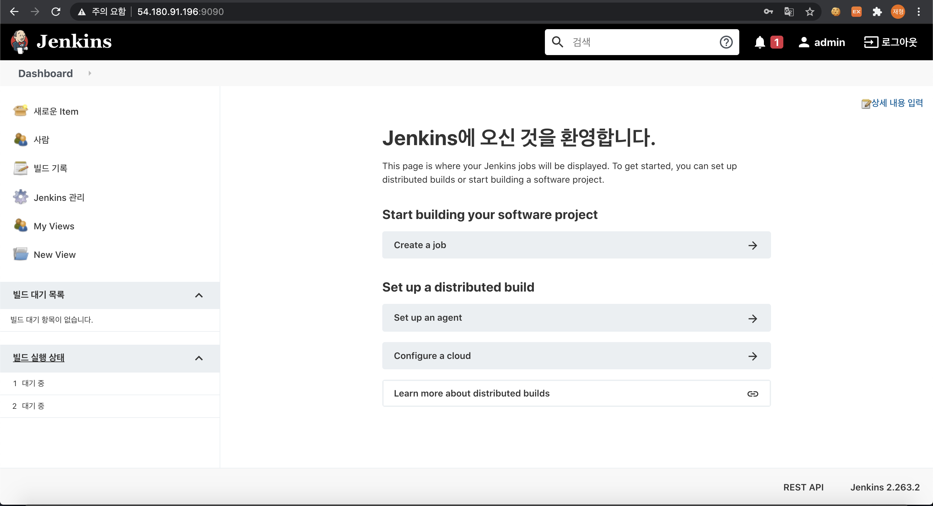Click the Jenkins butler logo icon
Viewport: 933px width, 506px height.
tap(19, 42)
